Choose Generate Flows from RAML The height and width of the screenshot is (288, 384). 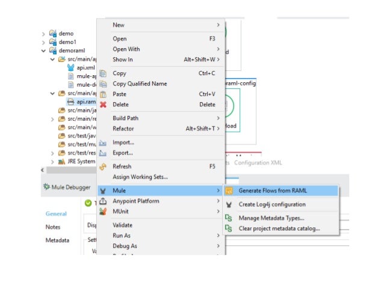(x=280, y=191)
